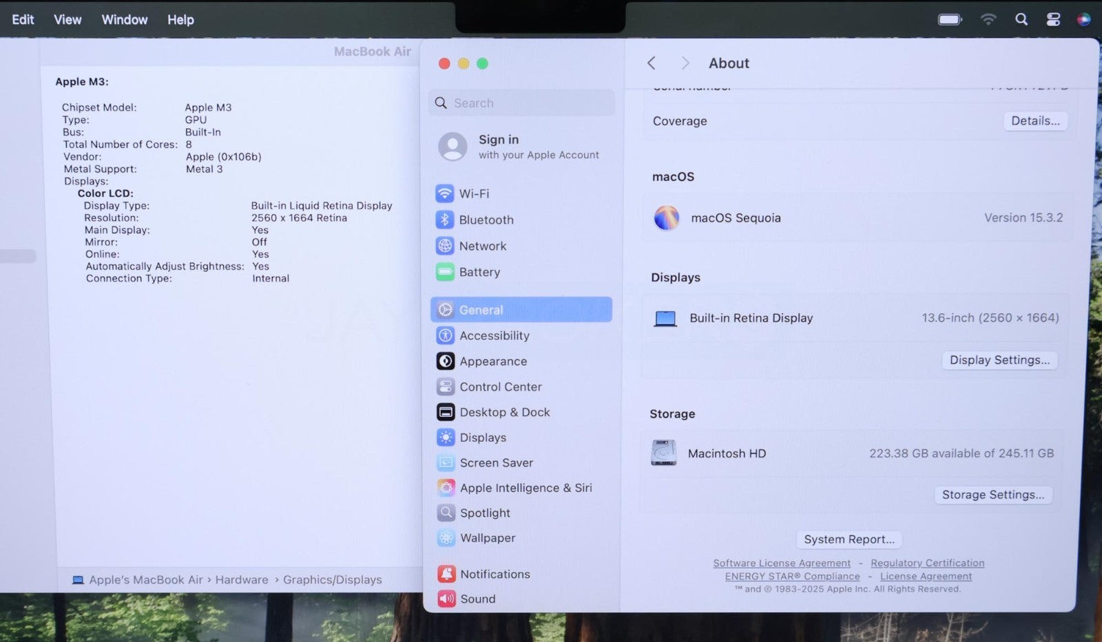The width and height of the screenshot is (1102, 642).
Task: Open the Window menu
Action: [x=125, y=19]
